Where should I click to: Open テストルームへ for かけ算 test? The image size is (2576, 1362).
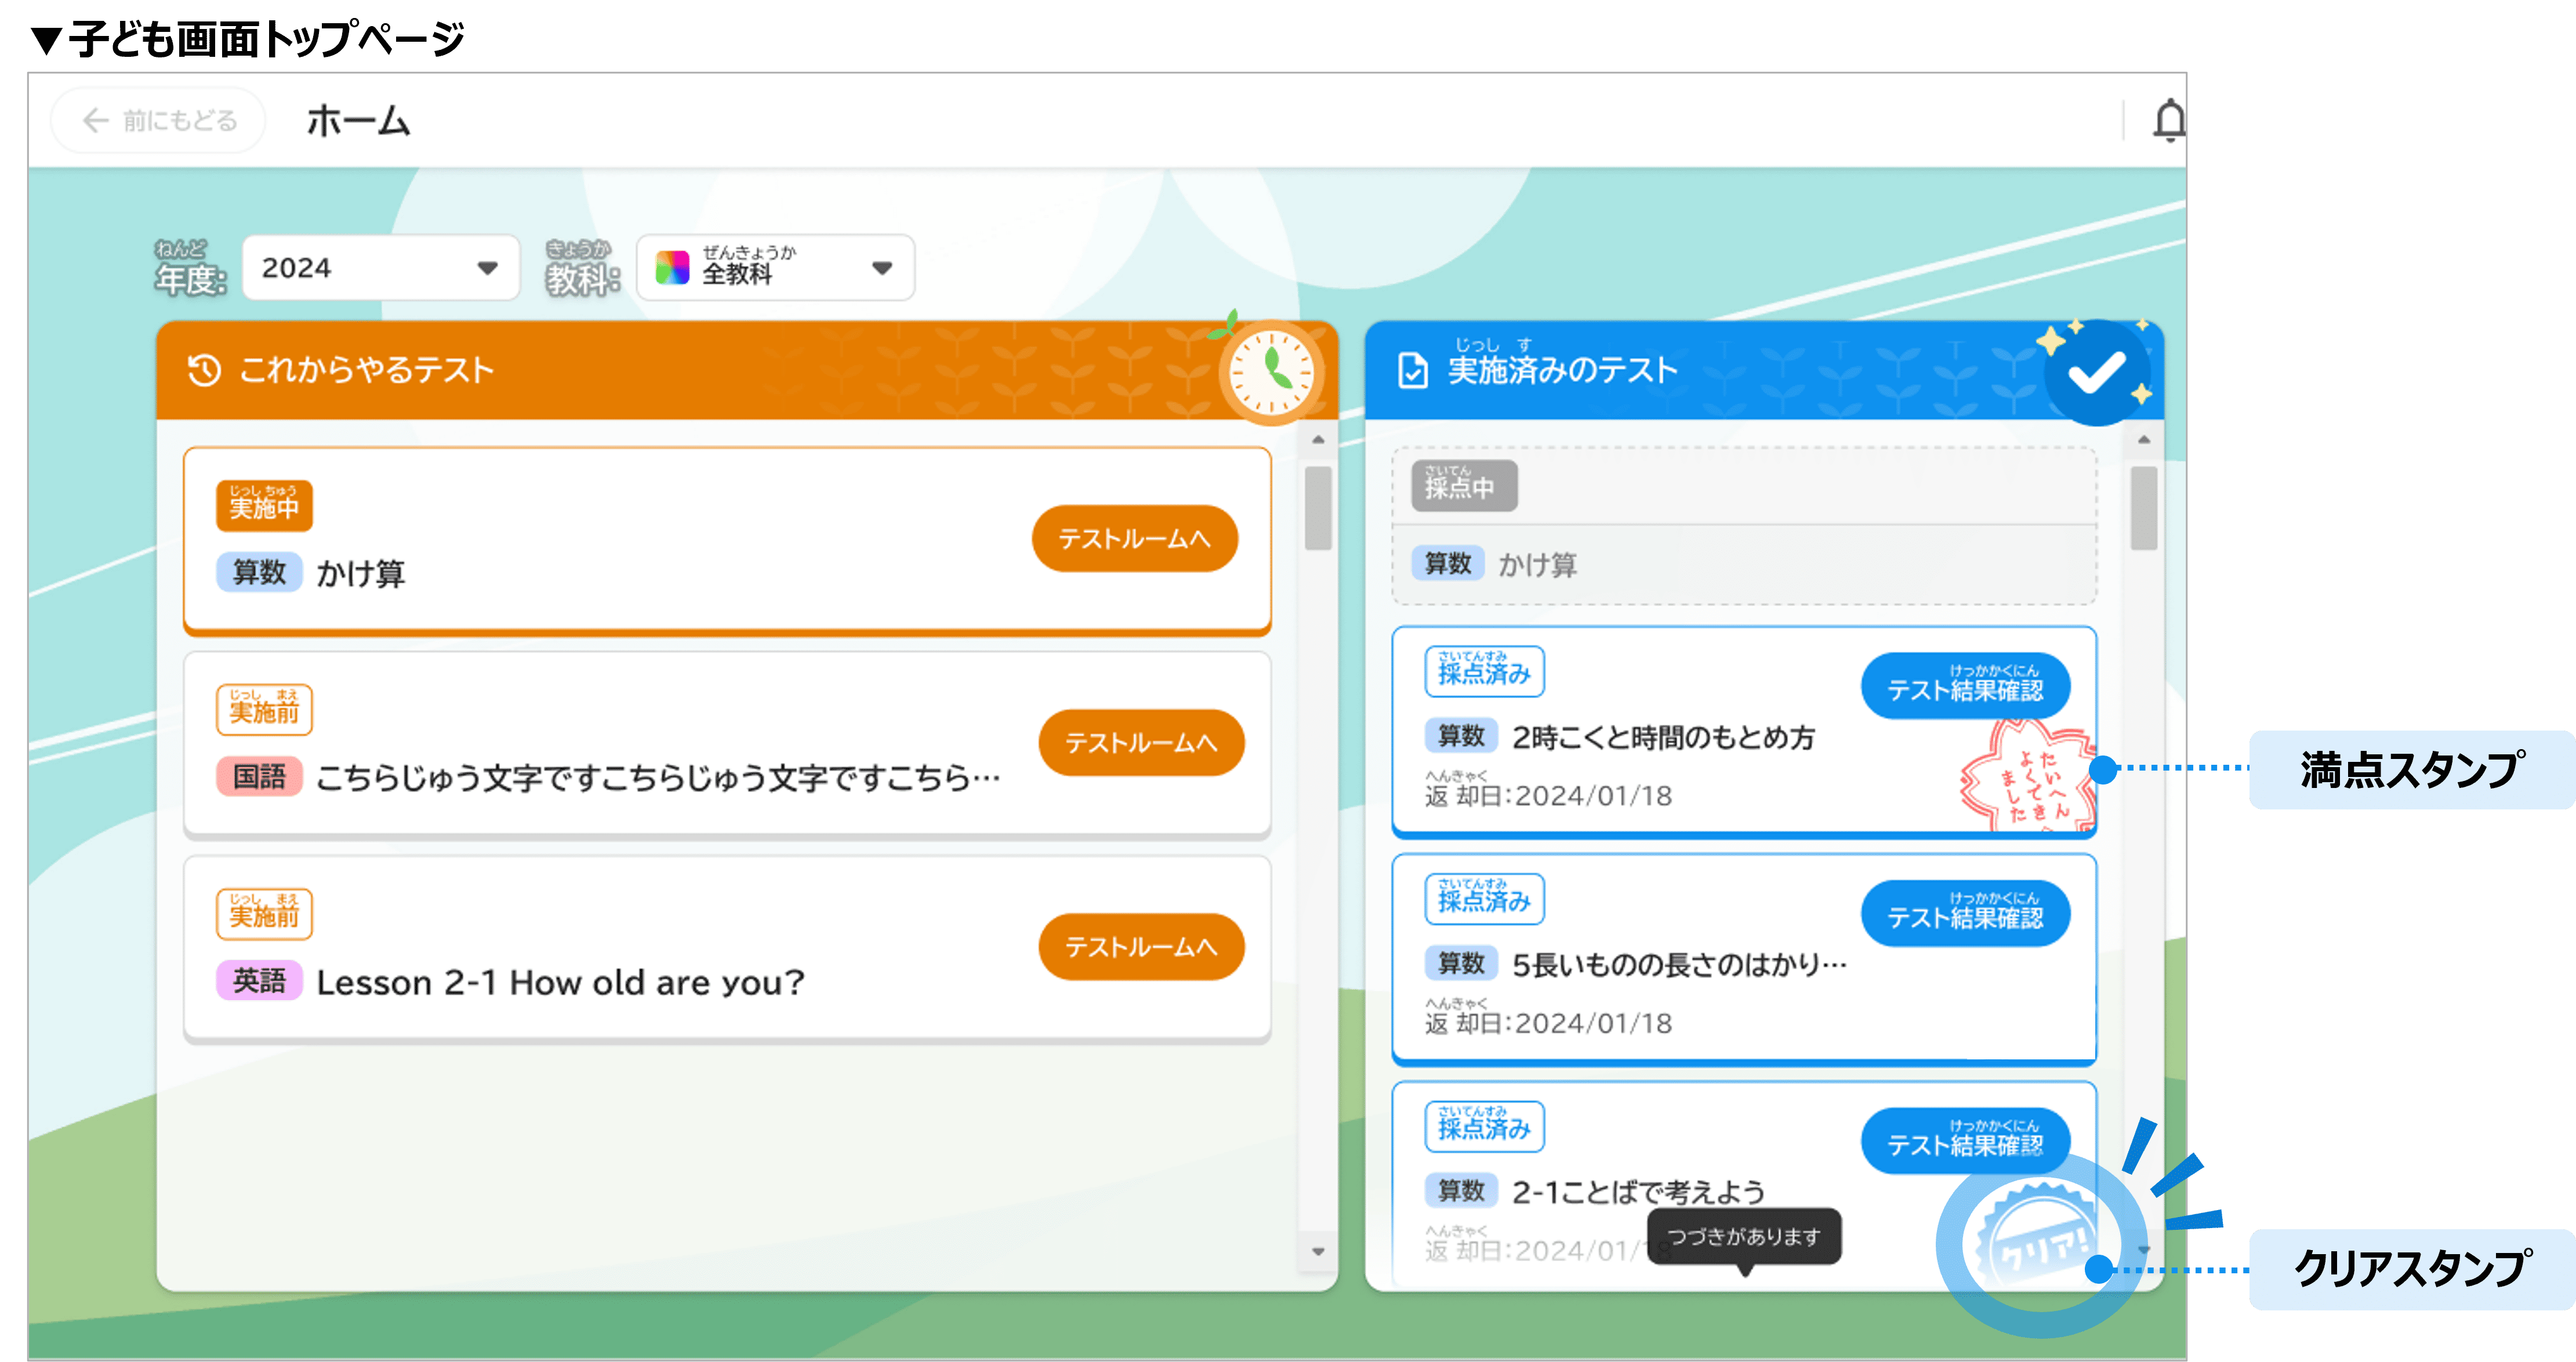coord(1134,539)
